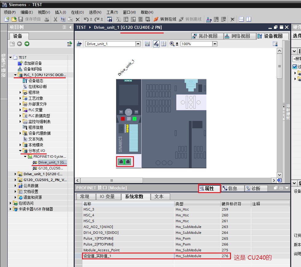The height and width of the screenshot is (267, 301).
Task: Click the copy icon in main toolbar
Action: pos(63,19)
